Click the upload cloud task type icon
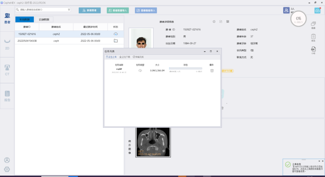325x177 pixels. coord(140,71)
